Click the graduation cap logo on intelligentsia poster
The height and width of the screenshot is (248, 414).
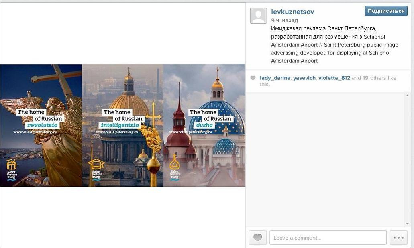pyautogui.click(x=96, y=164)
